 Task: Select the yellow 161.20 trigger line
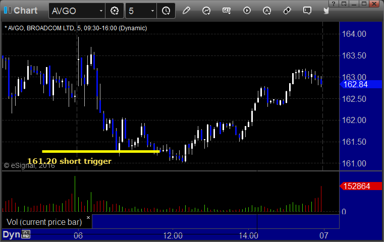101,151
